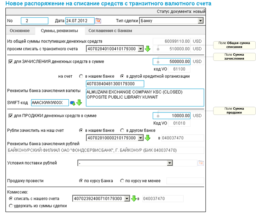Switch to the Основное tab
The image size is (256, 215).
pyautogui.click(x=20, y=31)
